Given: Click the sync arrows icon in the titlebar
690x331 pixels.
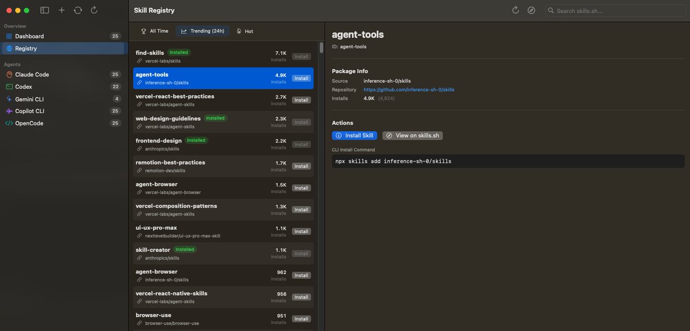Looking at the screenshot, I should [x=78, y=10].
